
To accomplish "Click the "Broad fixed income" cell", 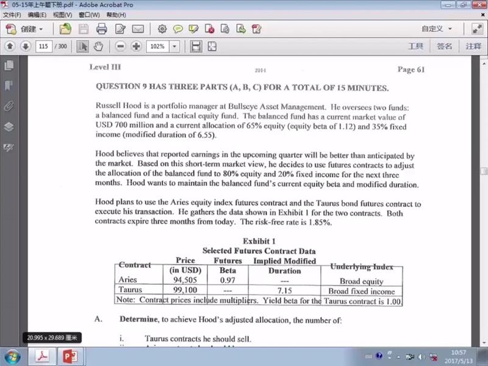I will tap(361, 292).
